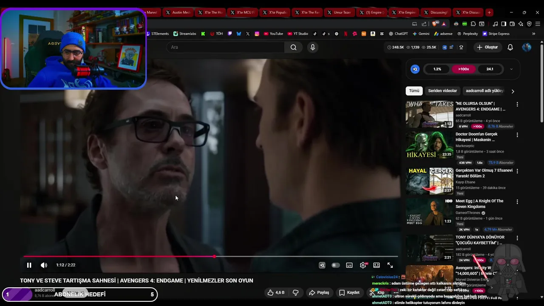The width and height of the screenshot is (544, 306).
Task: Show more filter chips arrow
Action: coord(513,91)
